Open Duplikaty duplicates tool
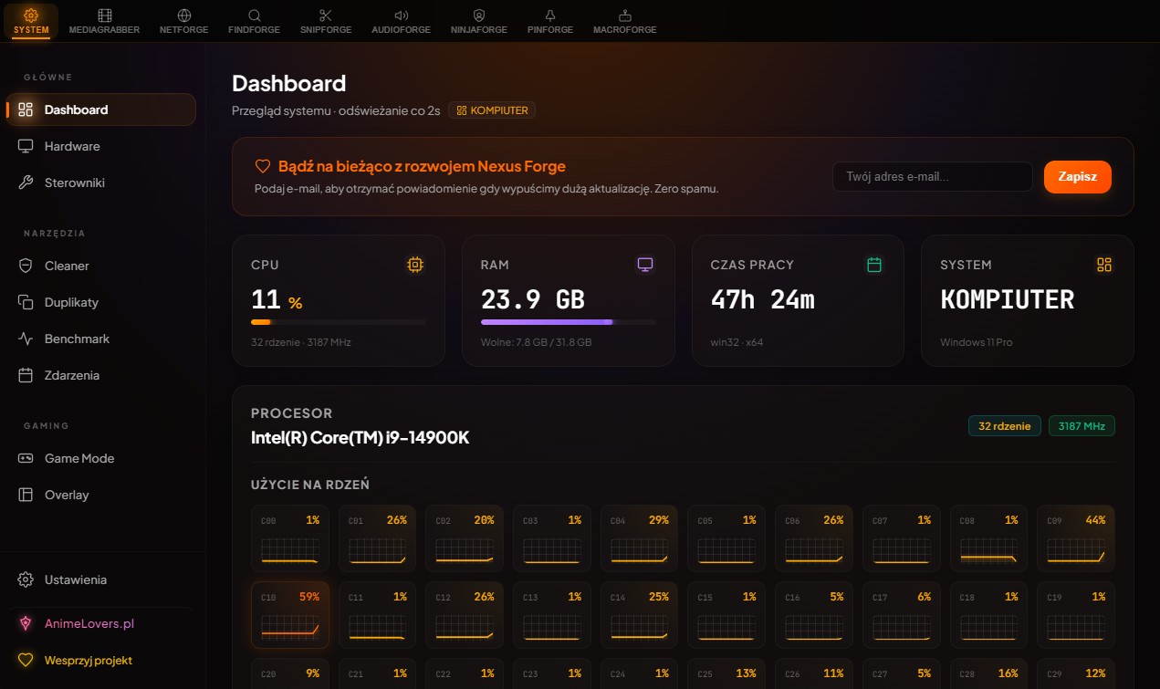This screenshot has height=689, width=1160. [x=101, y=302]
